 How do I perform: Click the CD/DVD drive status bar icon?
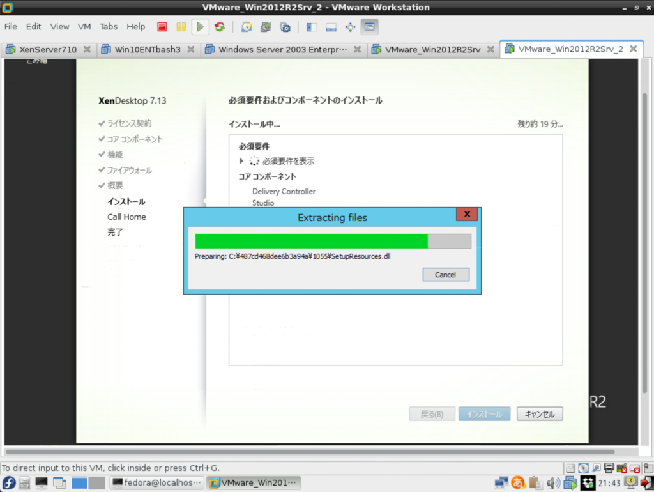coord(584,468)
